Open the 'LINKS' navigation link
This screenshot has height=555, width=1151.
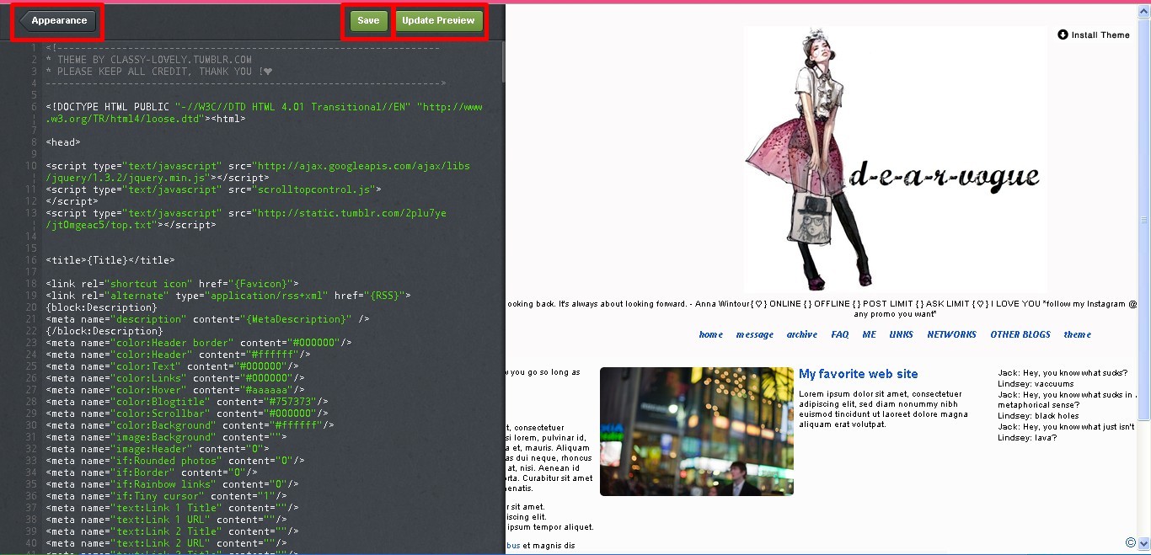(x=901, y=334)
